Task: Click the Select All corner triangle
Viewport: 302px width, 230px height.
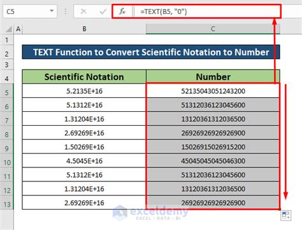Action: tap(9, 29)
